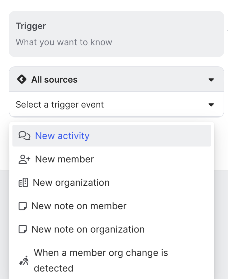Click the add-person icon beside New member
Viewport: 228px width, 279px height.
coord(24,159)
